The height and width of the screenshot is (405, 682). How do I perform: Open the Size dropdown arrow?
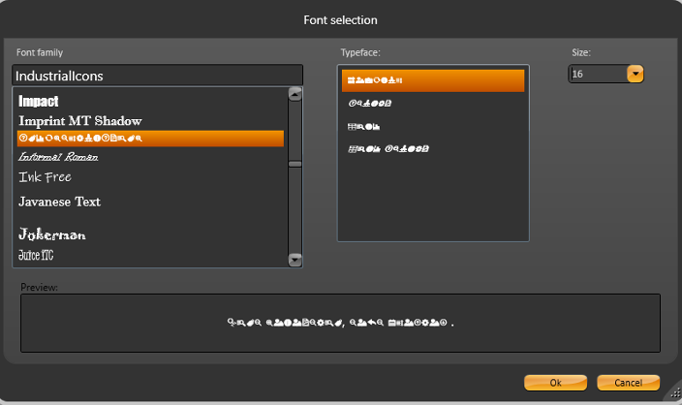pyautogui.click(x=635, y=74)
